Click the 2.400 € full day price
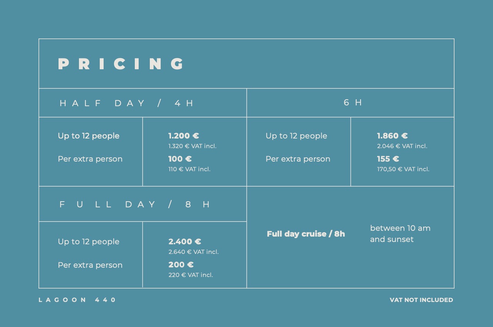This screenshot has height=327, width=493. pyautogui.click(x=185, y=242)
